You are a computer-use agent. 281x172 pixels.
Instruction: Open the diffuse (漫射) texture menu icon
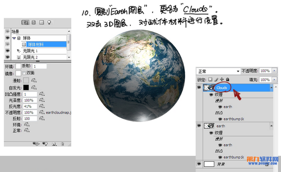[34, 80]
